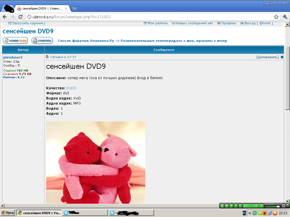This screenshot has width=290, height=217.
Task: Stop playback in the mini player
Action: coord(231,205)
